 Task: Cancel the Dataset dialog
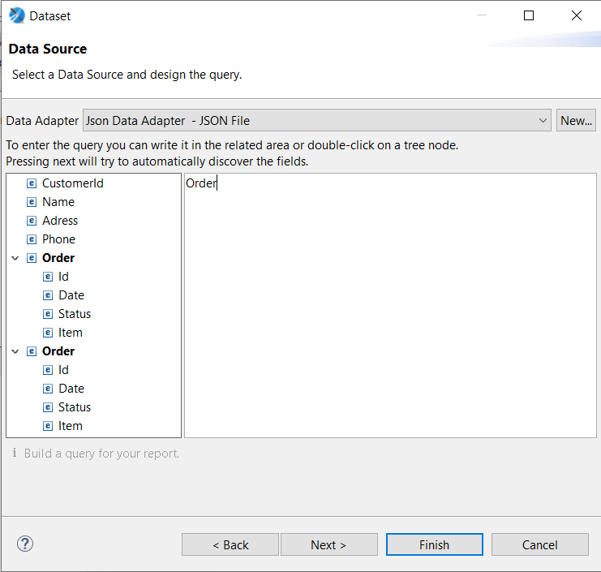(x=539, y=544)
